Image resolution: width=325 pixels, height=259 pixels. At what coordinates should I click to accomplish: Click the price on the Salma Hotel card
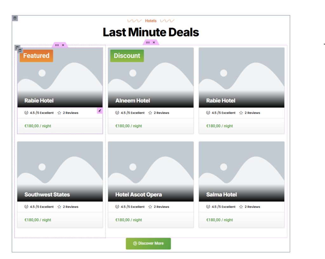pos(220,220)
